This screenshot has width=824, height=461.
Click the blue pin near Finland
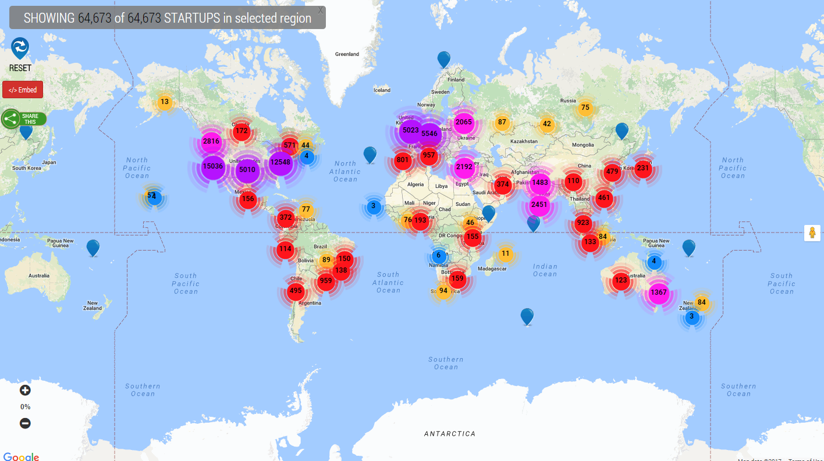tap(444, 59)
